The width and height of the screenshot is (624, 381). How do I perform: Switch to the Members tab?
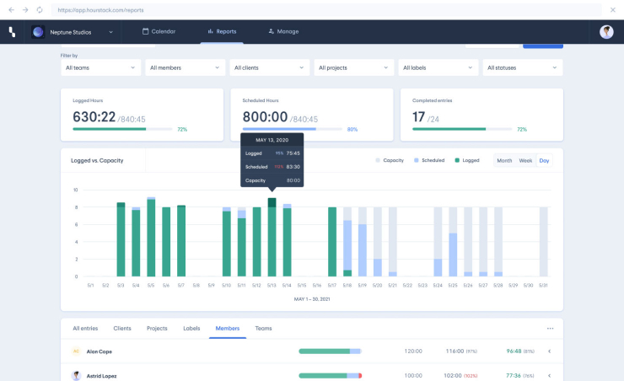click(227, 328)
